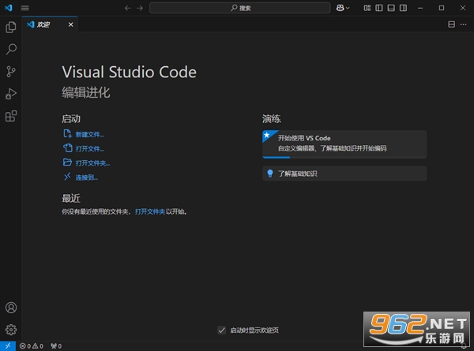This screenshot has height=351, width=474.
Task: Open the Explorer view in activity bar
Action: (x=11, y=27)
